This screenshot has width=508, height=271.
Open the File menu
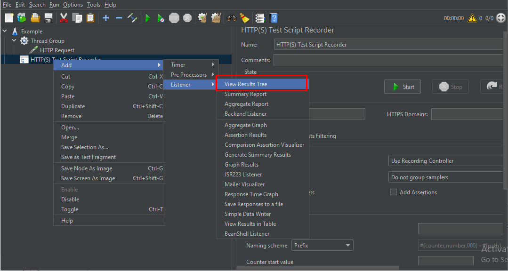(7, 5)
